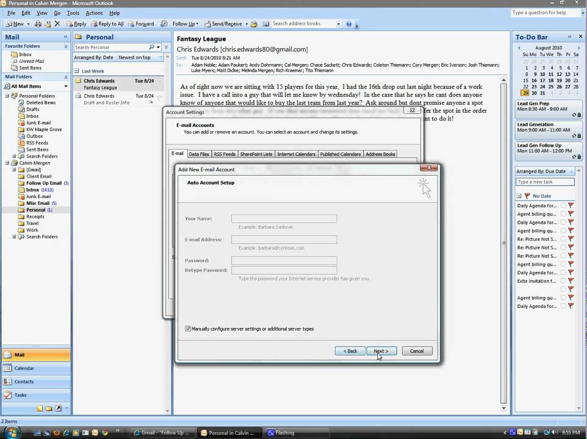Open the File menu

point(11,13)
